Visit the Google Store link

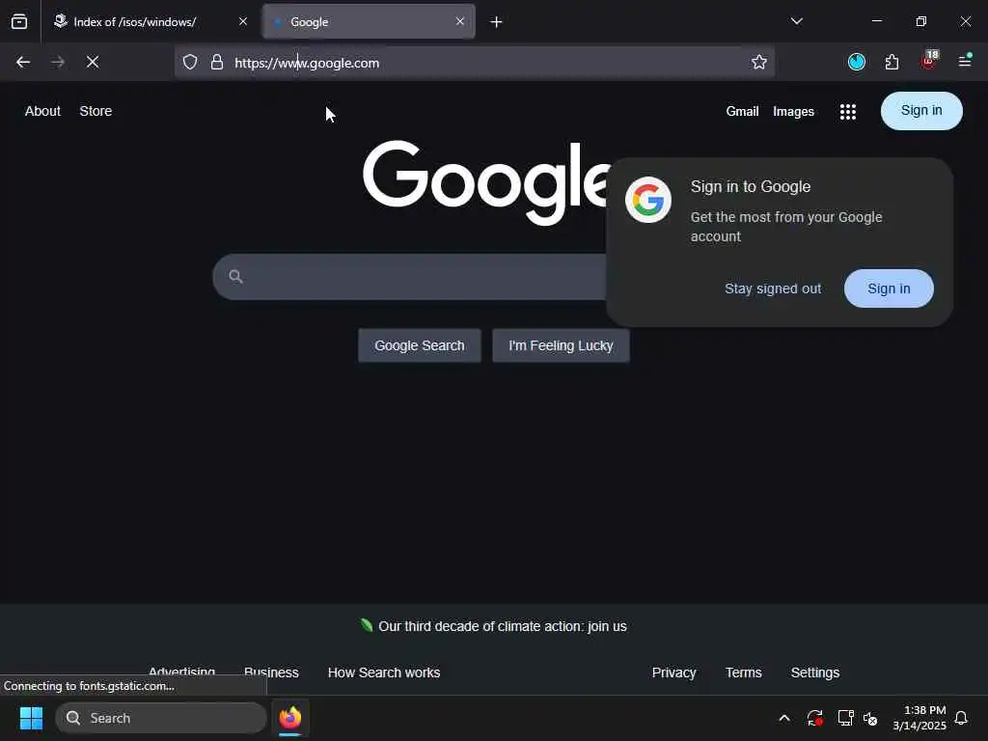[96, 111]
